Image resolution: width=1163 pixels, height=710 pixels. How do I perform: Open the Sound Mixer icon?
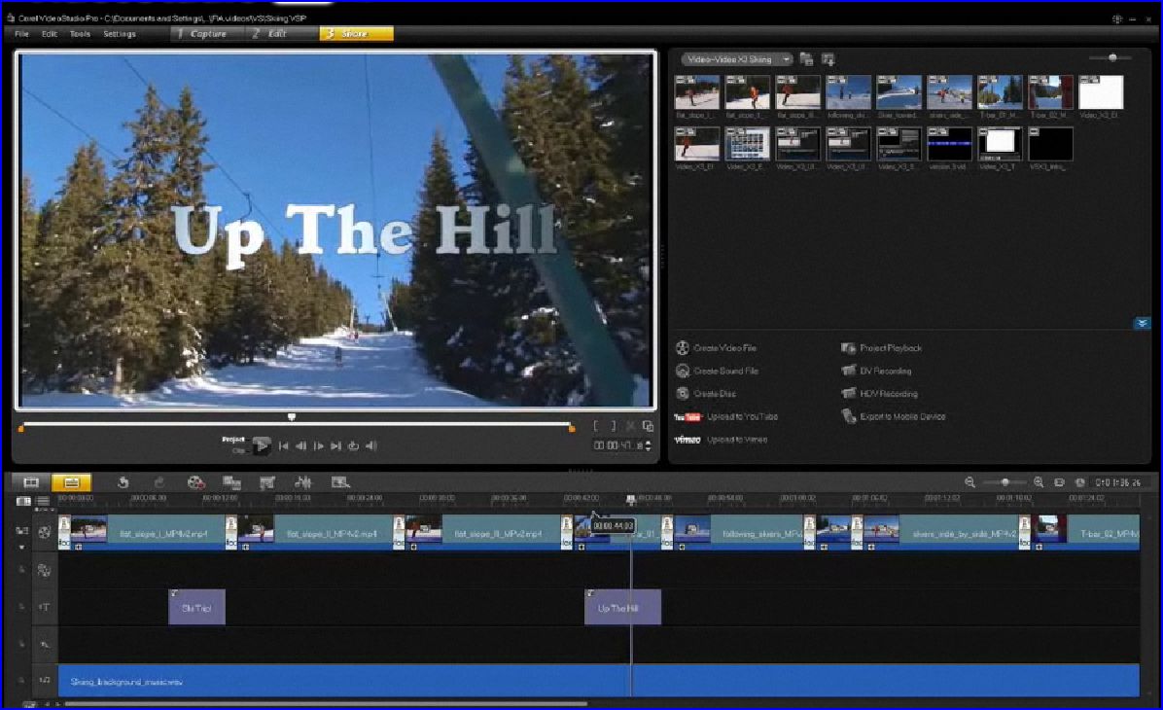[302, 483]
